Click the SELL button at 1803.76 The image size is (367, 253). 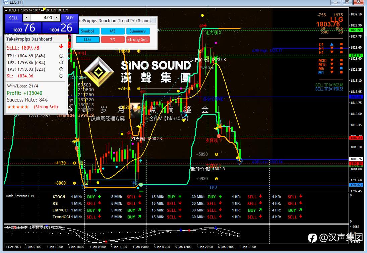[23, 28]
